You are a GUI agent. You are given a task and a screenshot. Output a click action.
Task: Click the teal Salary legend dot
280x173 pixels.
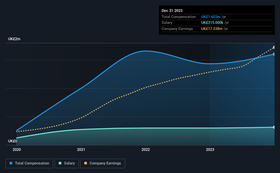[60, 163]
